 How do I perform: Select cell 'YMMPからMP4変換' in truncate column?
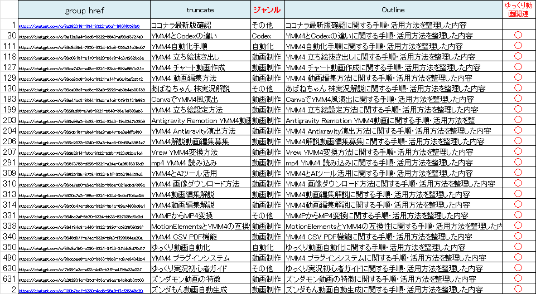(200, 215)
